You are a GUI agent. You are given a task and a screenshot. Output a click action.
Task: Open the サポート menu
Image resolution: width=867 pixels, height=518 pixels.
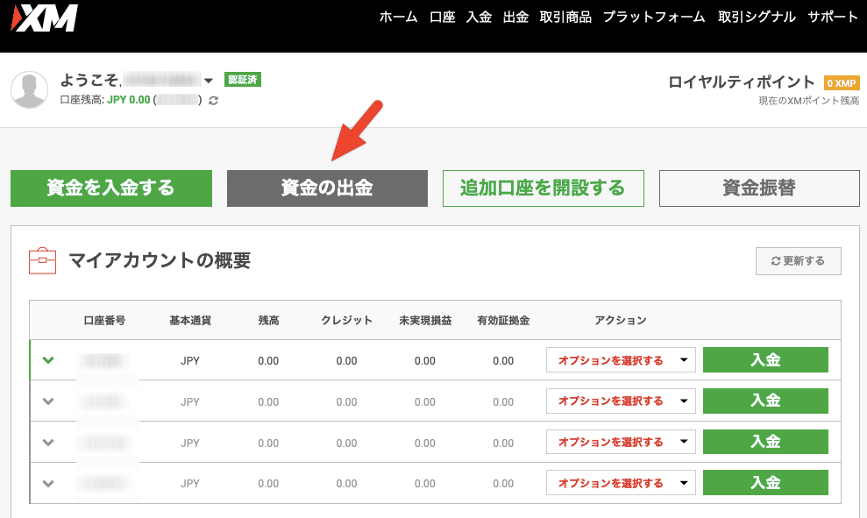click(x=834, y=18)
